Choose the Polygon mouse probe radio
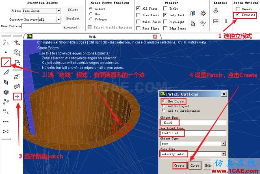The image size is (260, 174). click(x=91, y=19)
